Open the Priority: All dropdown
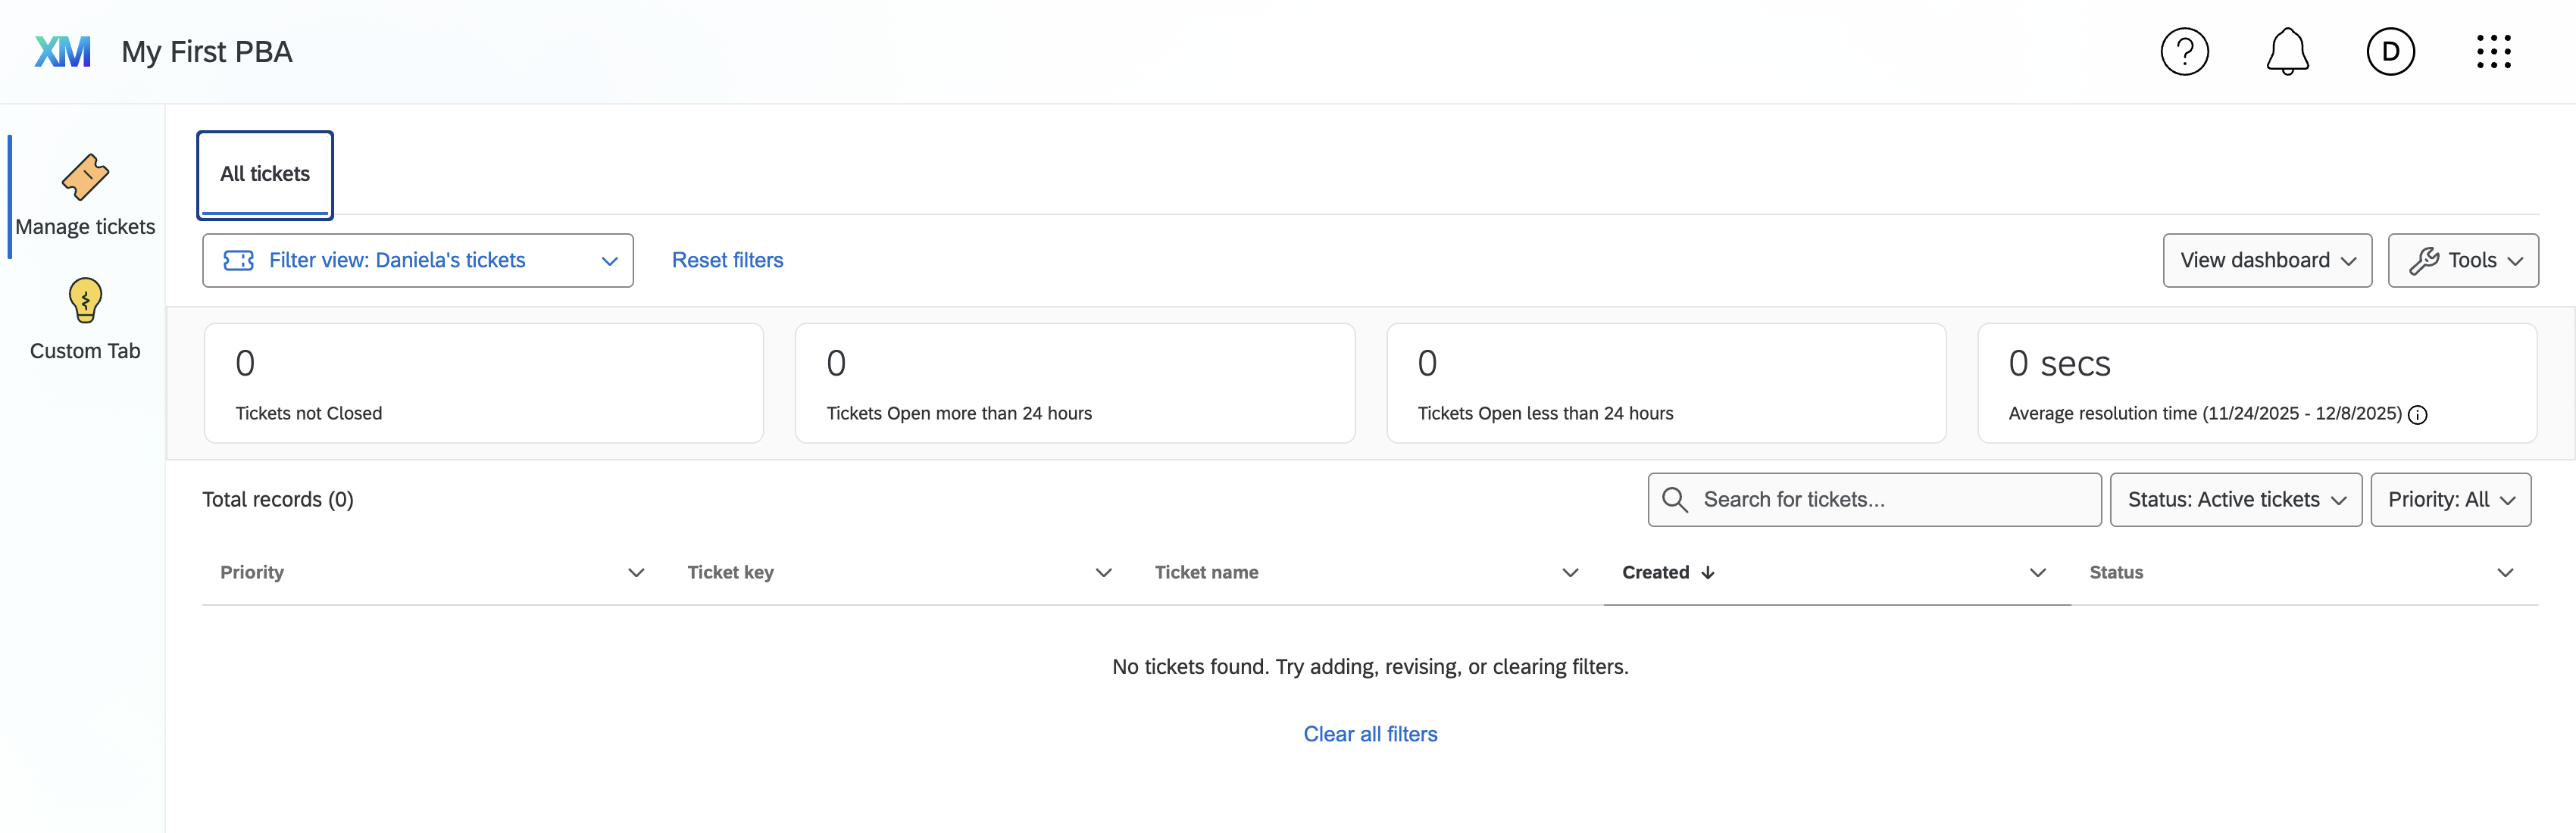The width and height of the screenshot is (2576, 833). (2450, 499)
